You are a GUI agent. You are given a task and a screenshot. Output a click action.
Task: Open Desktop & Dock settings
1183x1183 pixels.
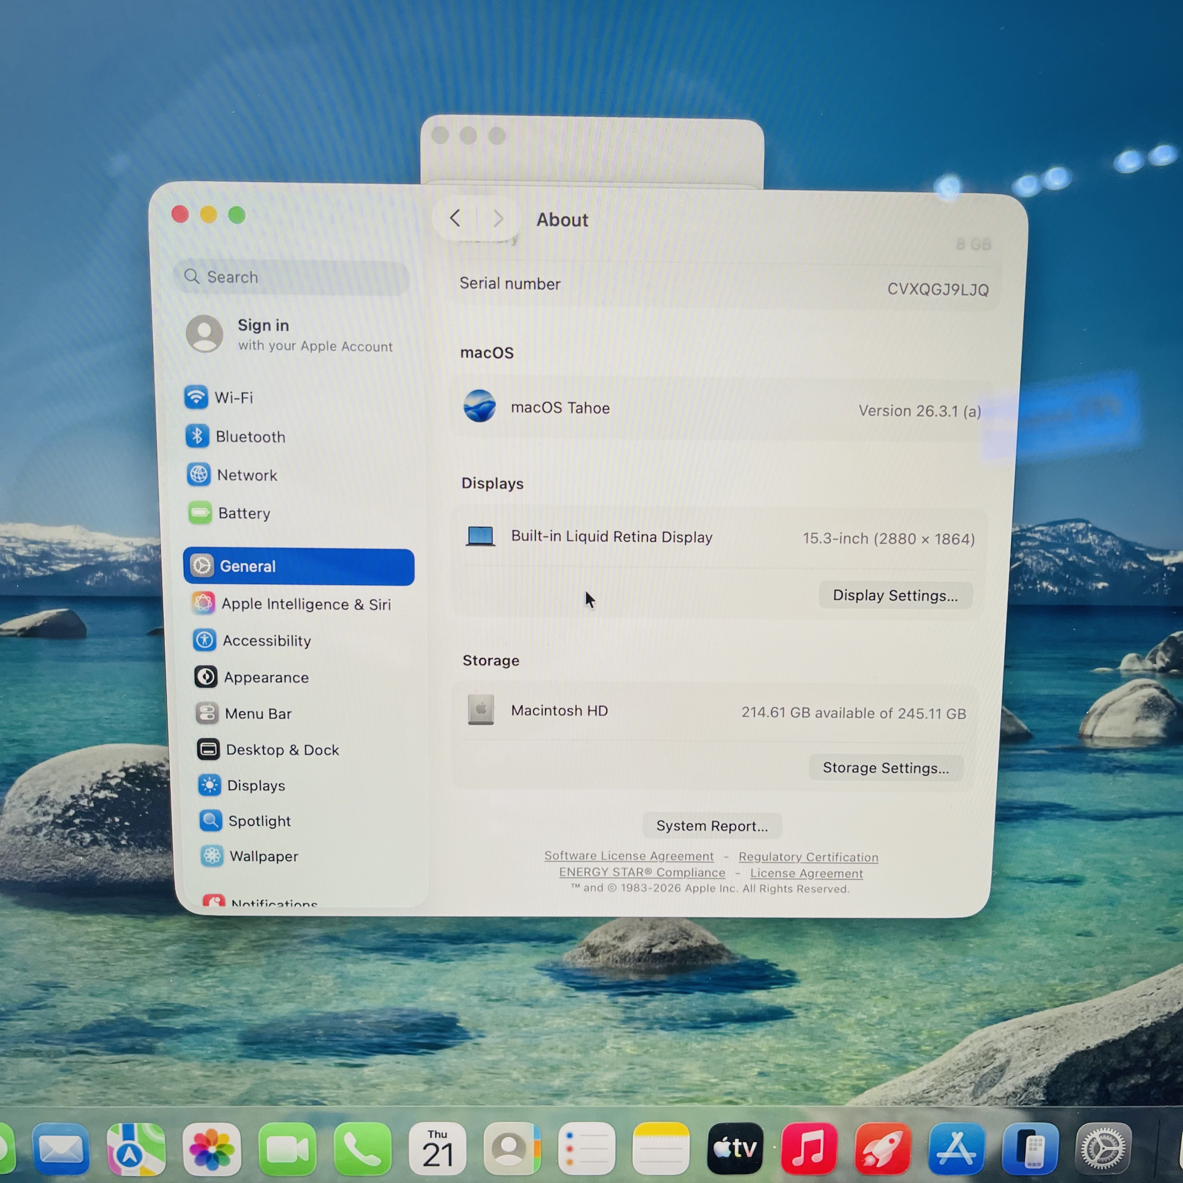point(268,750)
